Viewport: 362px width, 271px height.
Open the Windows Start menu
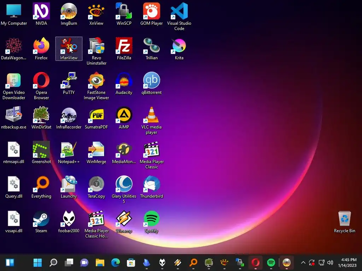click(x=37, y=262)
